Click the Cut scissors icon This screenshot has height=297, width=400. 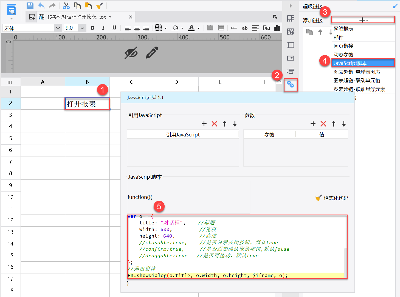(x=66, y=5)
